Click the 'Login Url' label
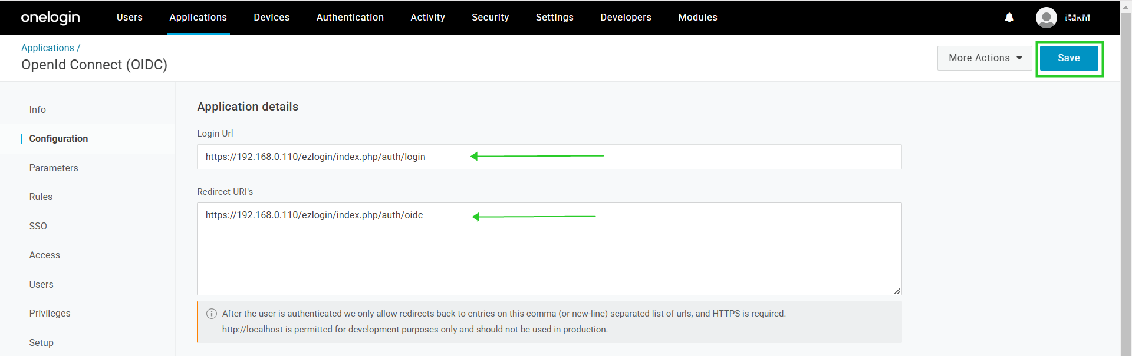The height and width of the screenshot is (356, 1132). click(x=215, y=134)
